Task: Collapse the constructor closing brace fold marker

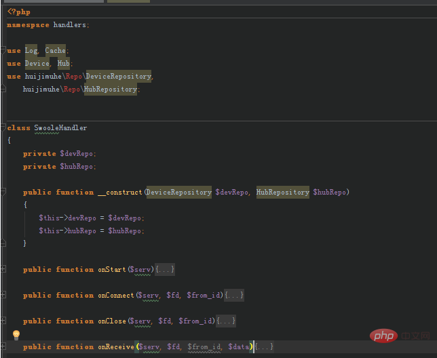Action: (x=3, y=243)
